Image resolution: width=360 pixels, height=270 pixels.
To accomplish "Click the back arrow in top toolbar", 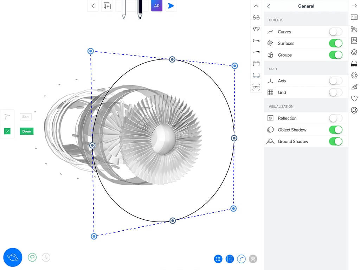I will (x=93, y=6).
